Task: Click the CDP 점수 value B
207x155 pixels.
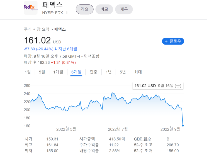Action: coord(168,139)
